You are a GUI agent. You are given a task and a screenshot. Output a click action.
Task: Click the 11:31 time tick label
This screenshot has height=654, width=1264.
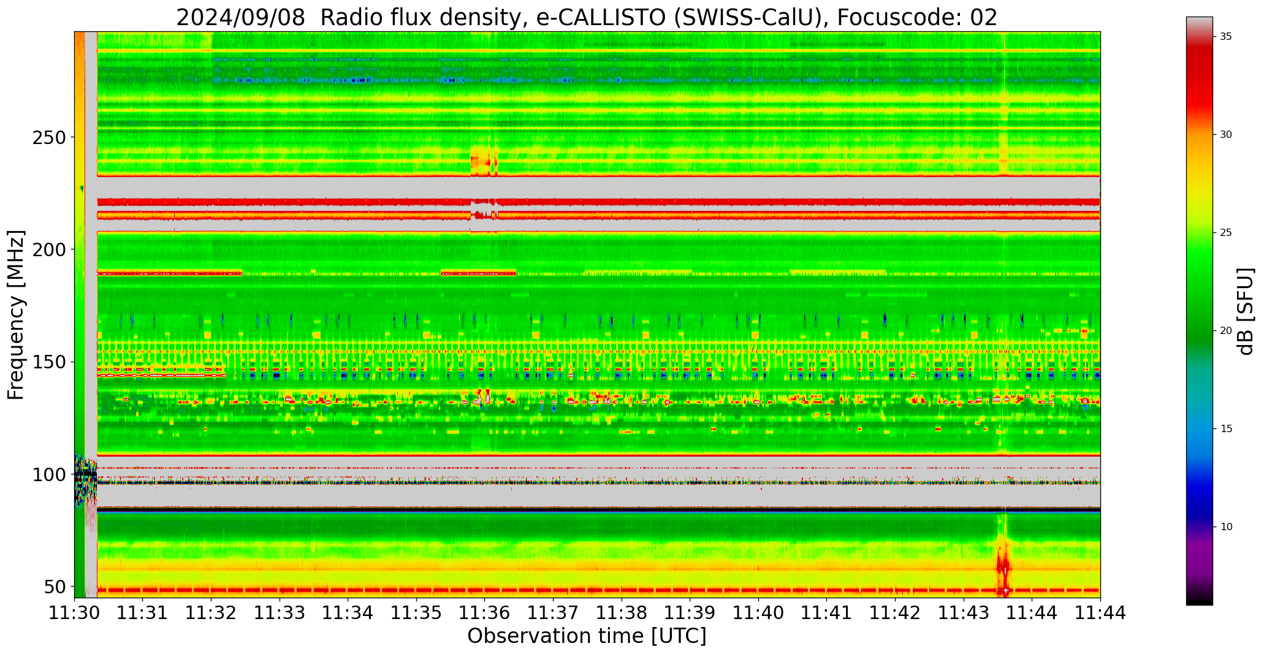[143, 612]
